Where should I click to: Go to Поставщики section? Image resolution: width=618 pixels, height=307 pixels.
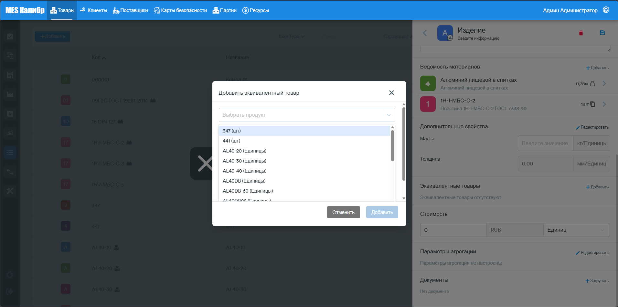[130, 10]
